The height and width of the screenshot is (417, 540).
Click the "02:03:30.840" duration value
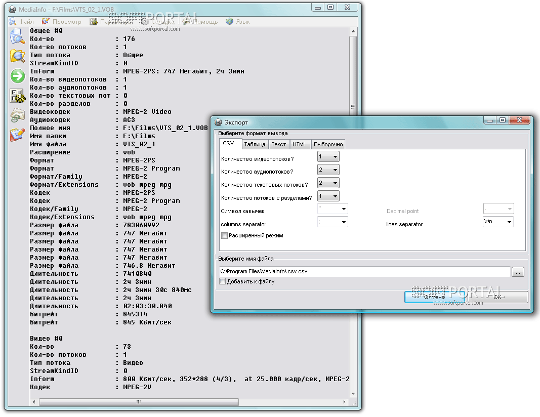[147, 306]
